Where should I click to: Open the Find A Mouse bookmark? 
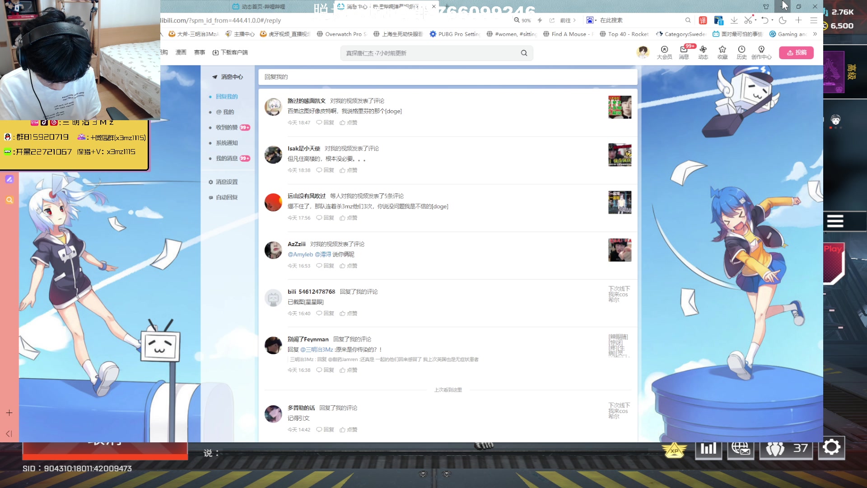point(568,34)
